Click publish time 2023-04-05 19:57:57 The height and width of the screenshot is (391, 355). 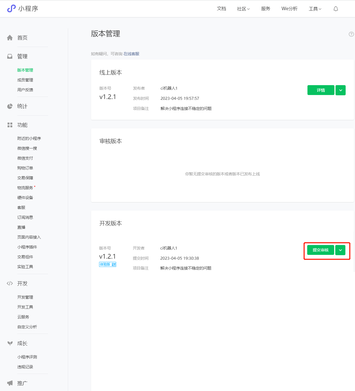(x=180, y=98)
